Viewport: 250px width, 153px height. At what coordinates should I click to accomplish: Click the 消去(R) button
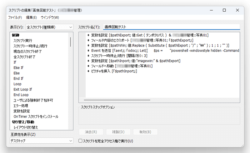pyautogui.click(x=91, y=132)
